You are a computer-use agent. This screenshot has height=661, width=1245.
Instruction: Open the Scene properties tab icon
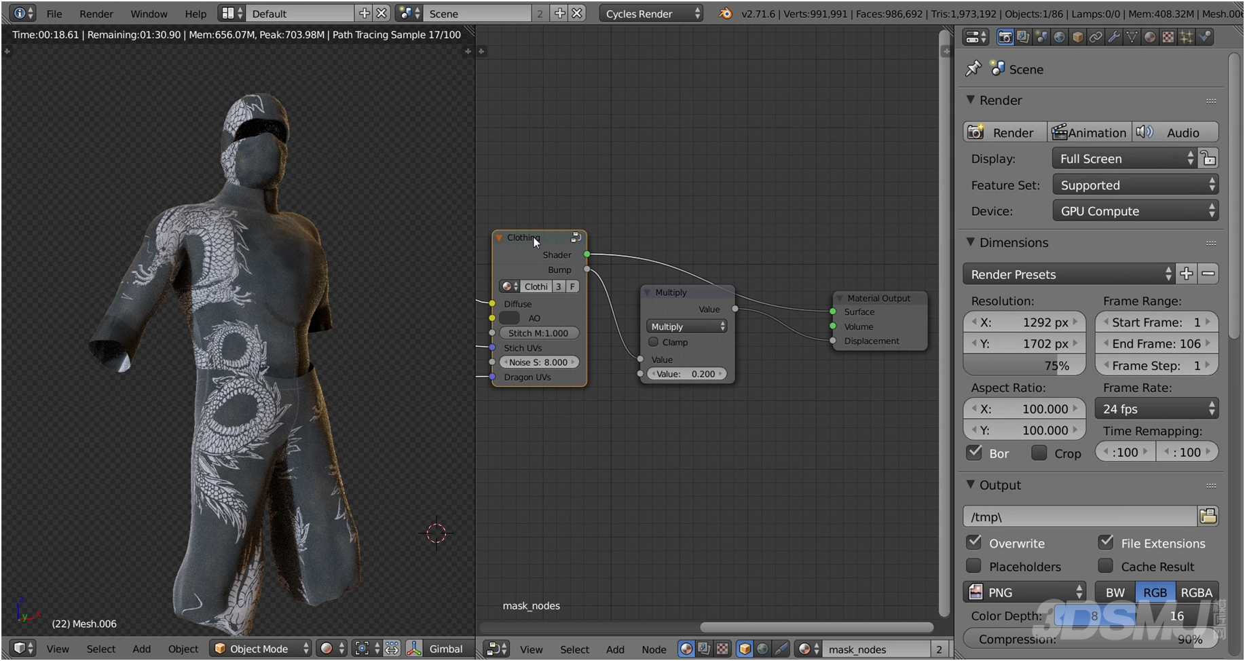[x=1041, y=37]
